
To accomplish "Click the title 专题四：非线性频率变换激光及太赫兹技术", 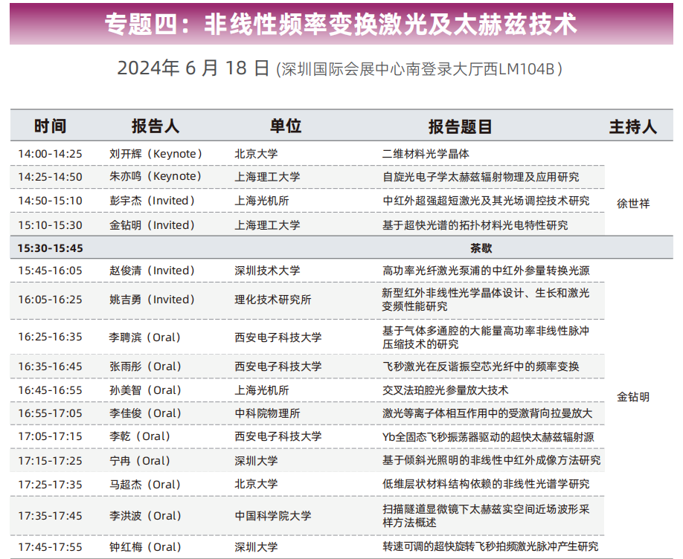I will [341, 24].
